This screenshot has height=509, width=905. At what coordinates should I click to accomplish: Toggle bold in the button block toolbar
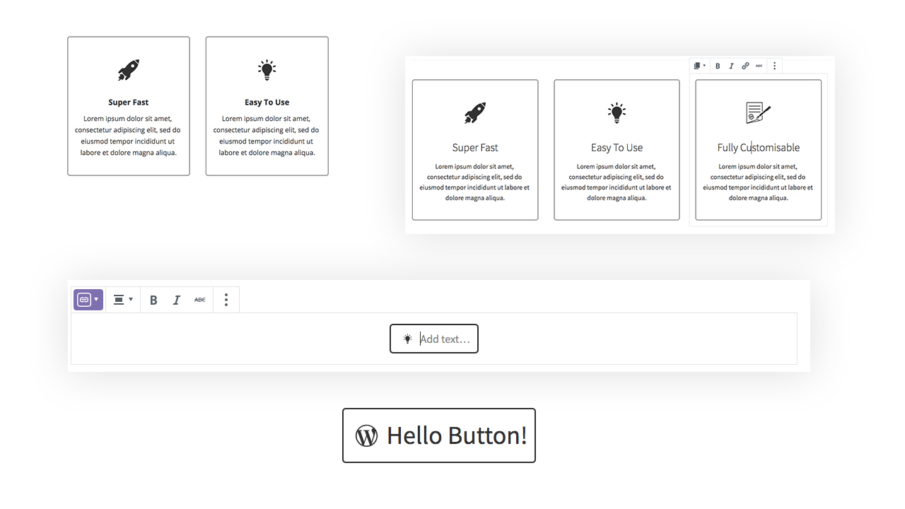click(153, 300)
